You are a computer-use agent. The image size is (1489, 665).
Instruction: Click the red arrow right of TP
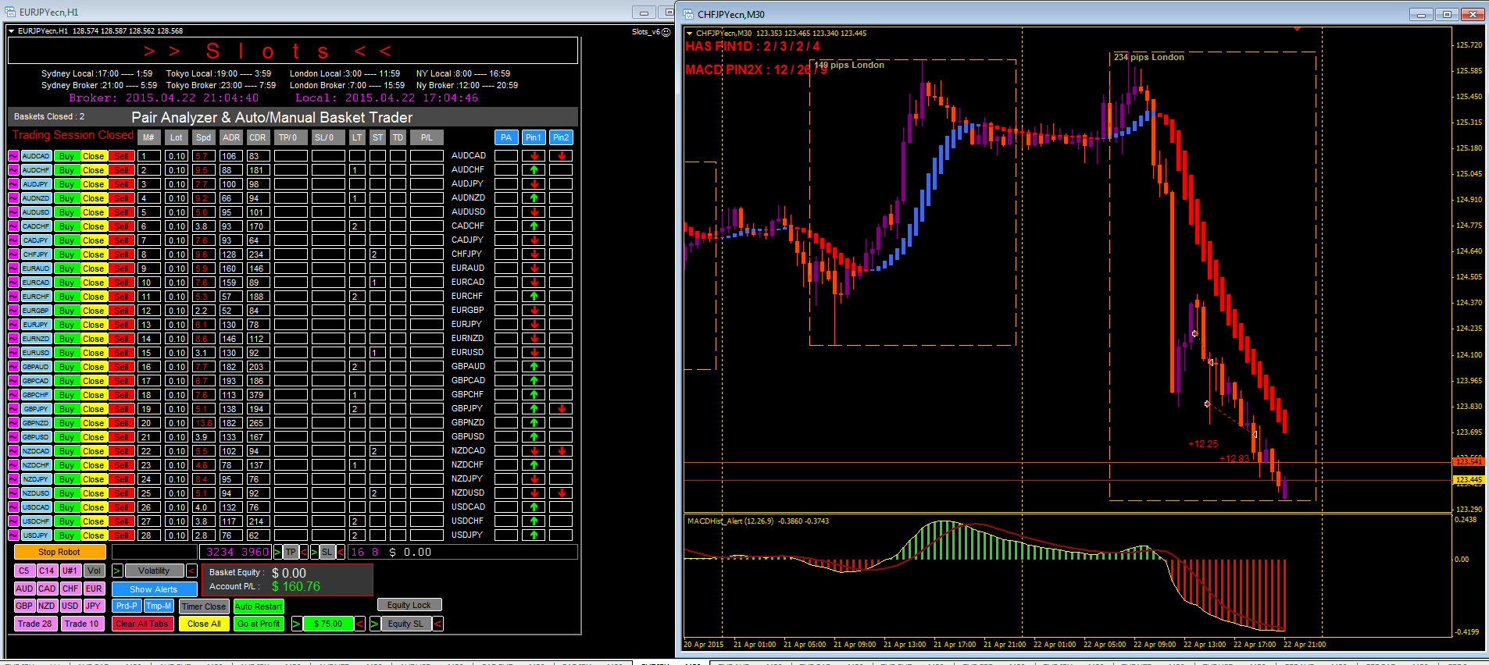pos(304,552)
